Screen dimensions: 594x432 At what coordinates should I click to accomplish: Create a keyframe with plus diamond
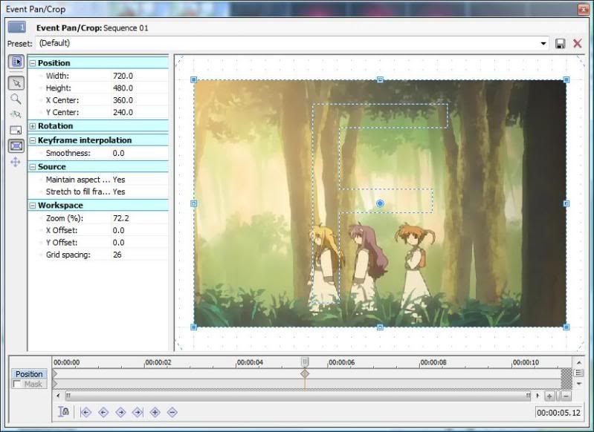(155, 412)
